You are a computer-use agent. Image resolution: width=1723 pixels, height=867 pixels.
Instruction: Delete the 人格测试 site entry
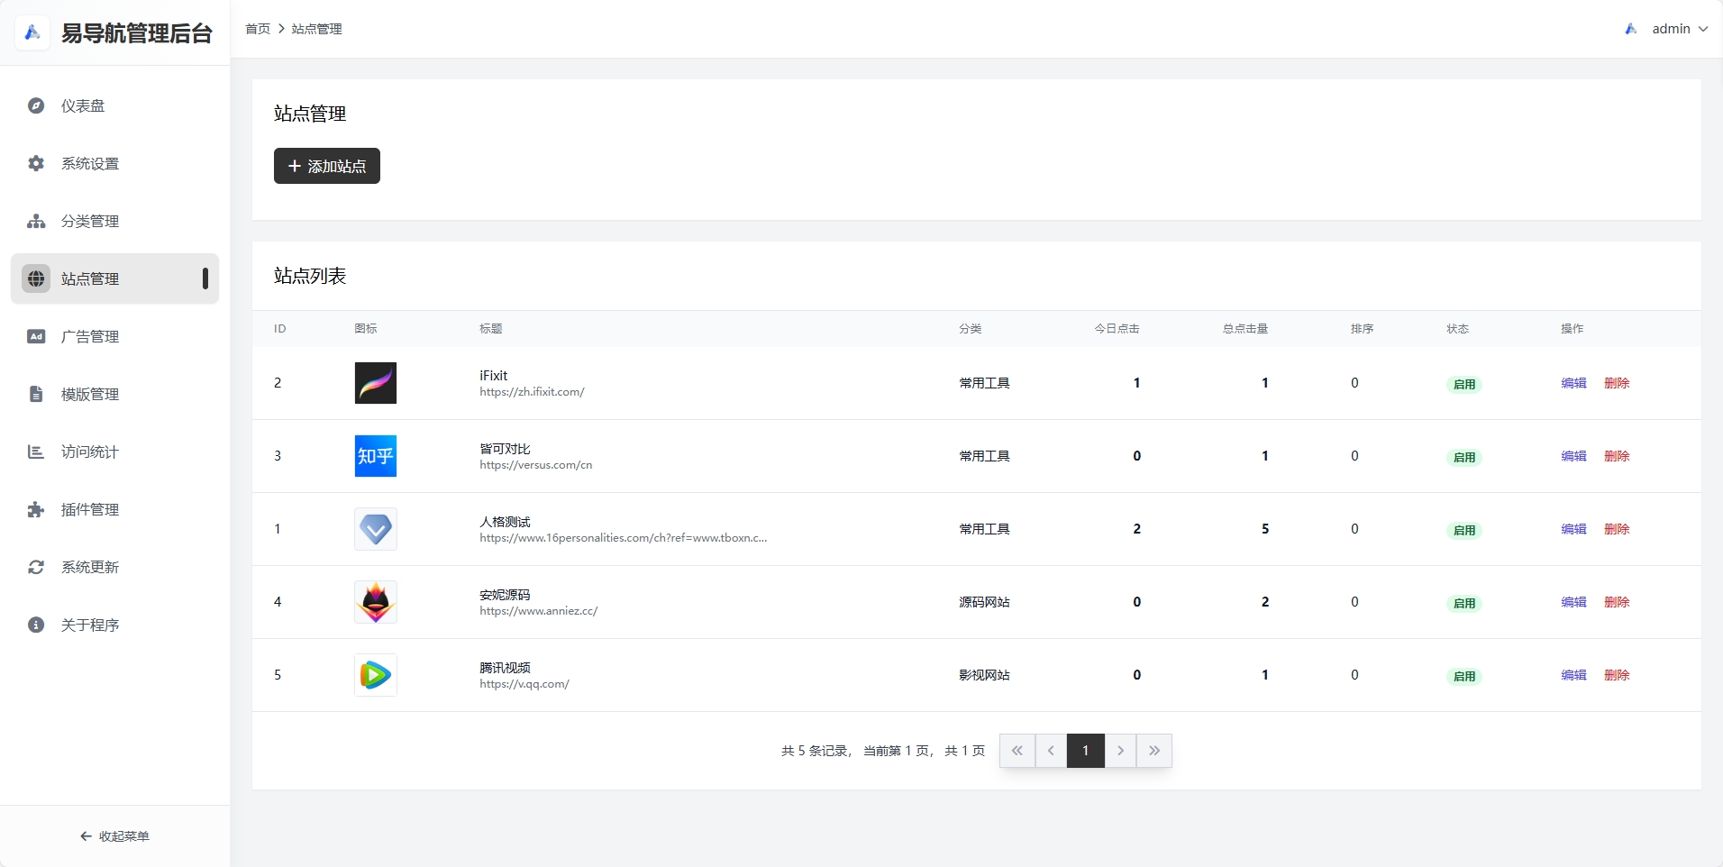tap(1616, 529)
